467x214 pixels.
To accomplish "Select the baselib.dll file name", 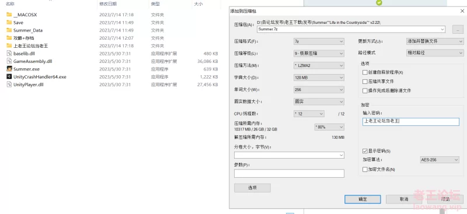I will point(25,54).
